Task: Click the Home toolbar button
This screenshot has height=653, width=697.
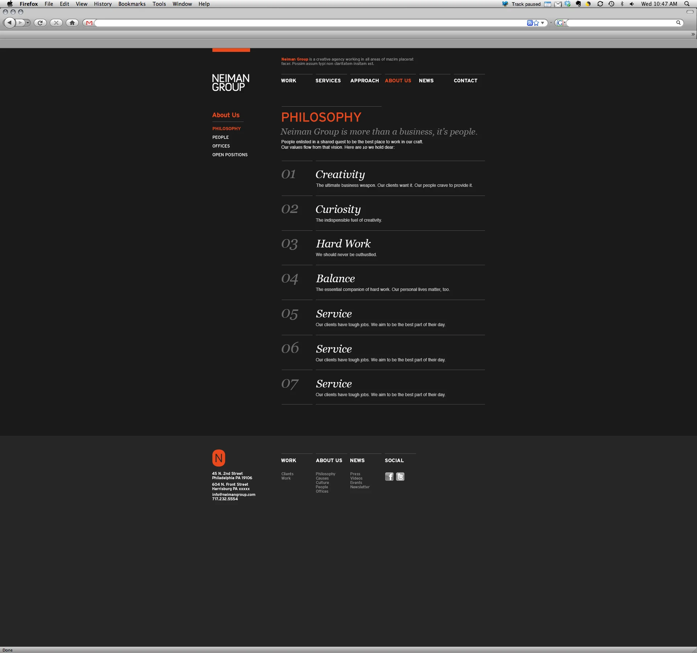Action: tap(72, 23)
